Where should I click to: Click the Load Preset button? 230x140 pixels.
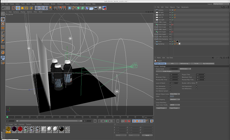tap(161, 108)
